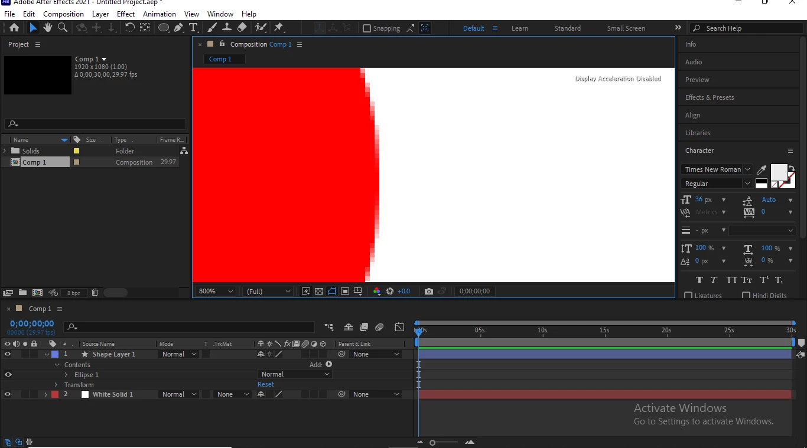Image resolution: width=807 pixels, height=448 pixels.
Task: Click the Interpret Footage icon
Action: (8, 293)
